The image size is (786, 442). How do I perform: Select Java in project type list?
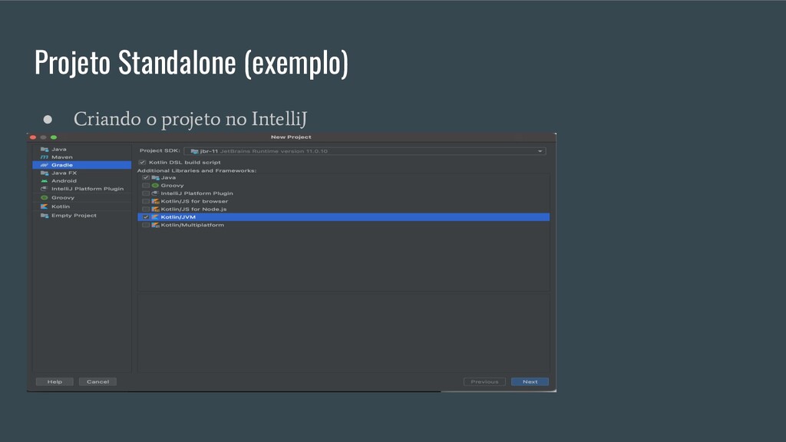58,150
